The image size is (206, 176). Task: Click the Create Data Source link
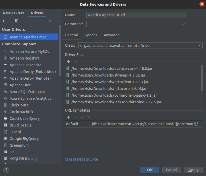coord(81,159)
